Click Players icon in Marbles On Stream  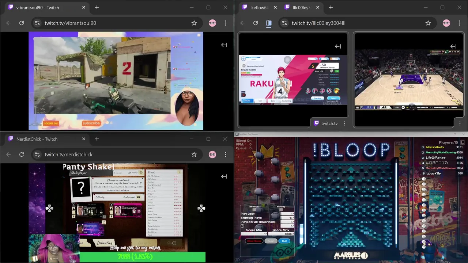click(x=463, y=142)
